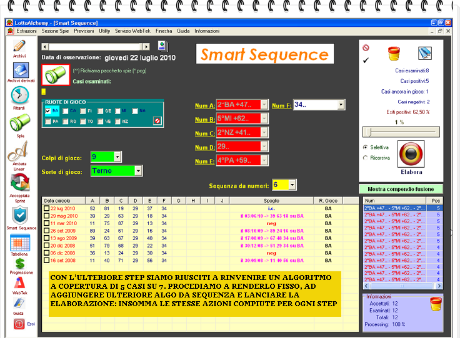Toggle the NA wheel checkbox
Image resolution: width=460 pixels, height=338 pixels.
point(134,111)
